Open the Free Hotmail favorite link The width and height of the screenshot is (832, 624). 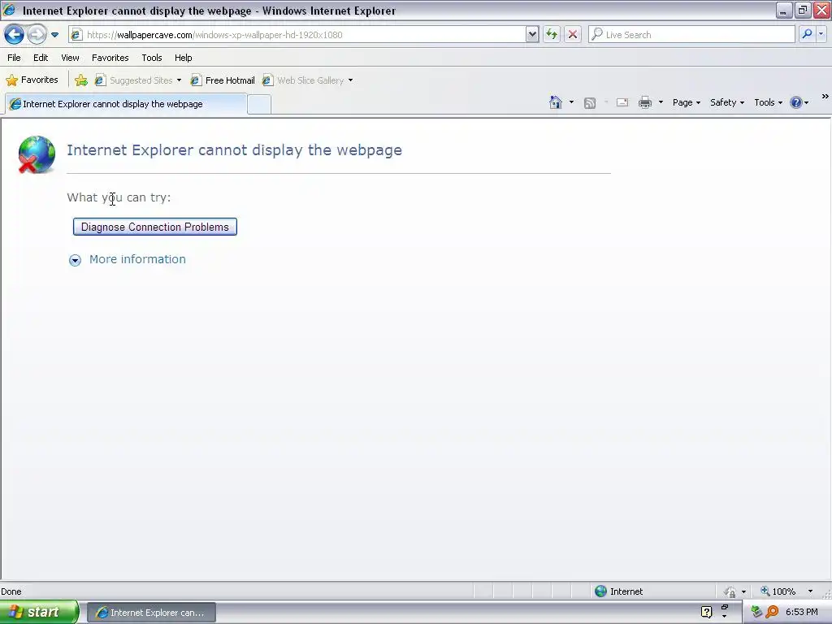(223, 80)
